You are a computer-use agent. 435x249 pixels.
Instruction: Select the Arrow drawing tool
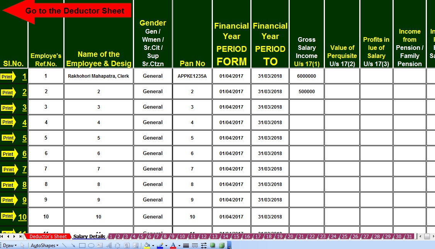pos(73,246)
